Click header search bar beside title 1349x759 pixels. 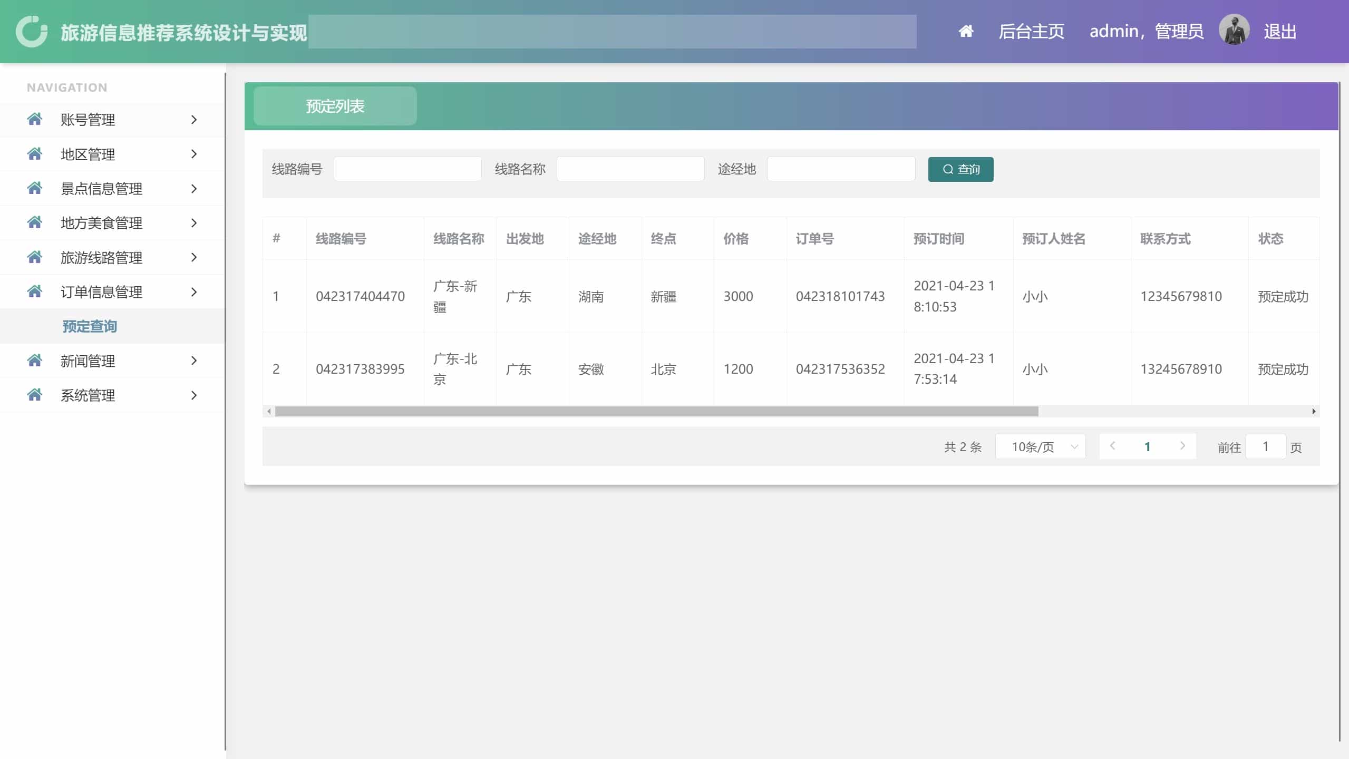pyautogui.click(x=612, y=32)
